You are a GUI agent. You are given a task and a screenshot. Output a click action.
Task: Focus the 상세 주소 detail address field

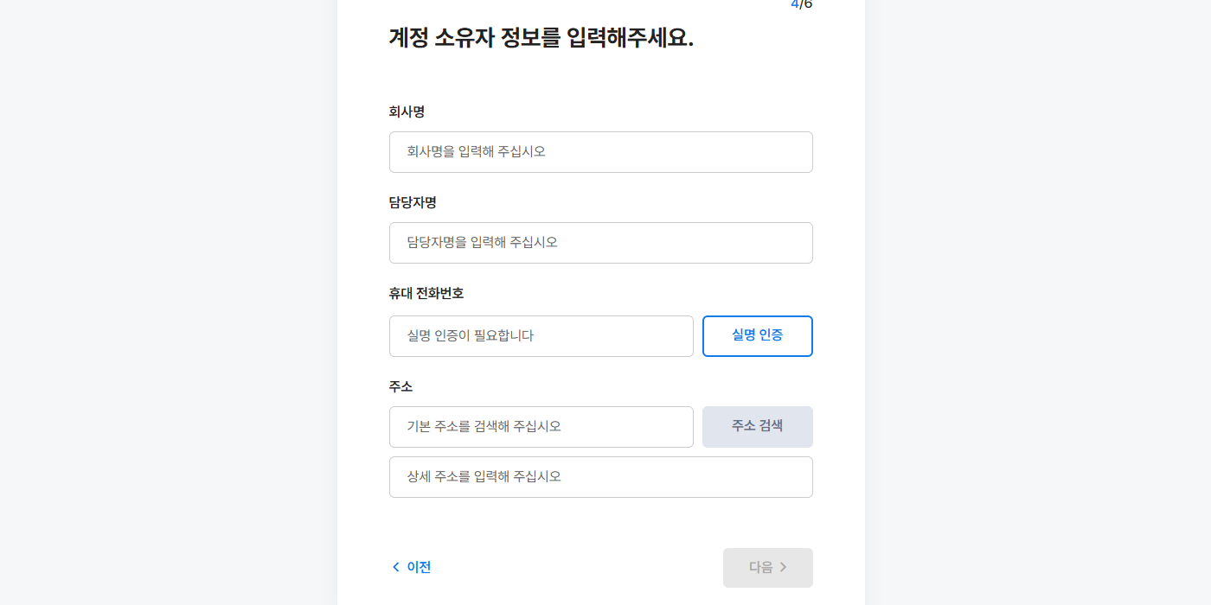pos(601,477)
